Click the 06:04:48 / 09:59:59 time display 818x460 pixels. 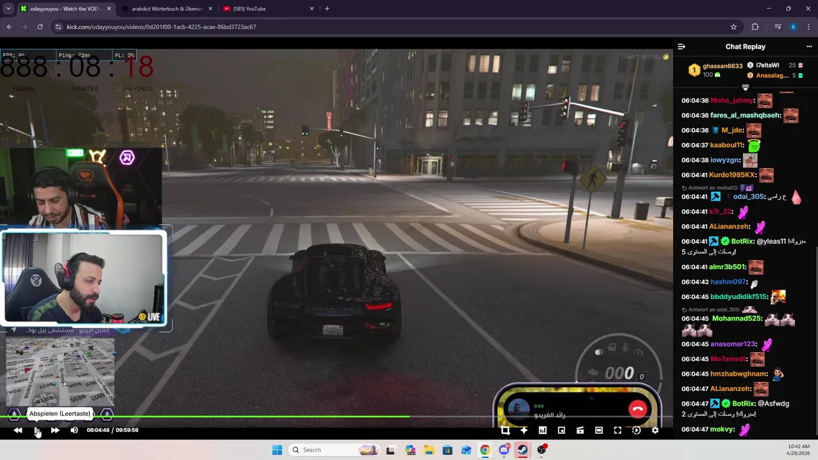pos(112,431)
